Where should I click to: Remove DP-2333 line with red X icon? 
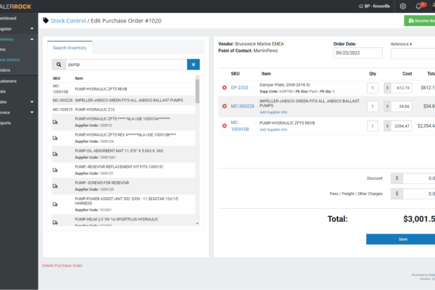pos(225,88)
